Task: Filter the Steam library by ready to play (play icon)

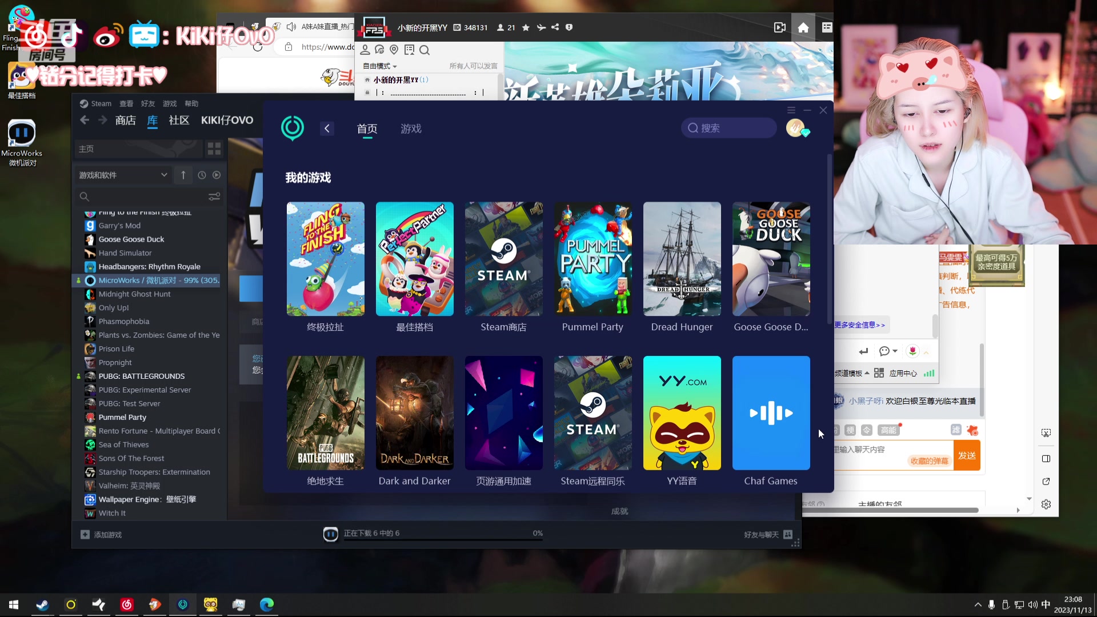Action: 217,175
